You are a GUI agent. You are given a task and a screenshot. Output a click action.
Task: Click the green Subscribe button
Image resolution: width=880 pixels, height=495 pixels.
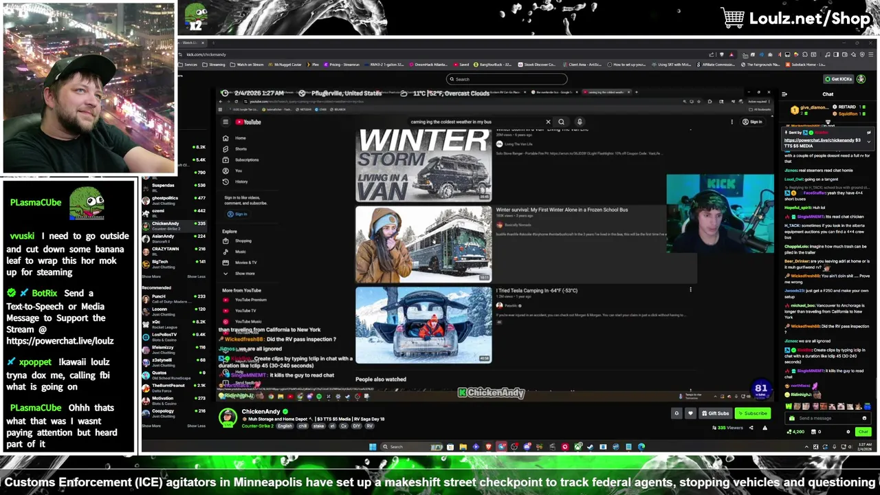pyautogui.click(x=752, y=413)
